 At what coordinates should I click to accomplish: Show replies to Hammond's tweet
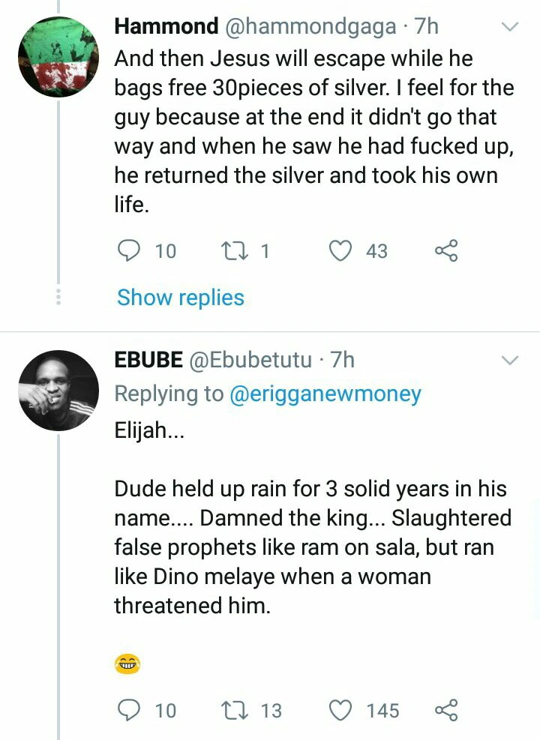180,298
